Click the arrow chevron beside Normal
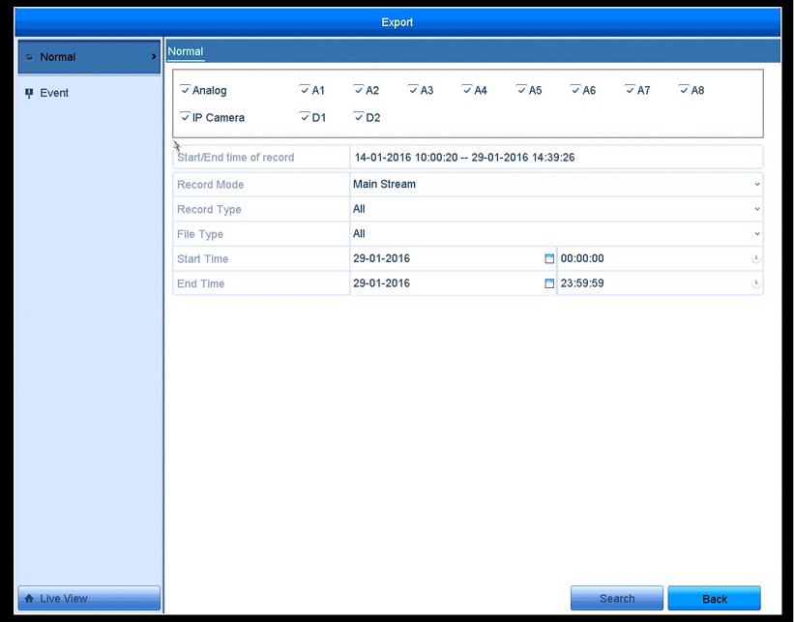 point(153,57)
